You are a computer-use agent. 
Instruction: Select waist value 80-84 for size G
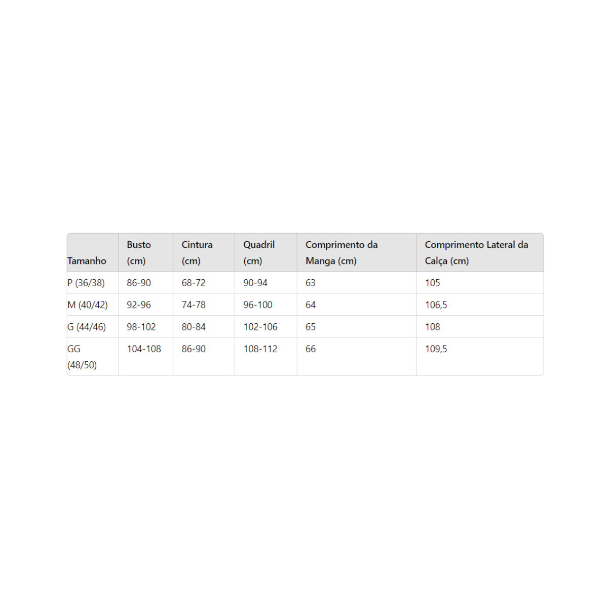click(194, 327)
